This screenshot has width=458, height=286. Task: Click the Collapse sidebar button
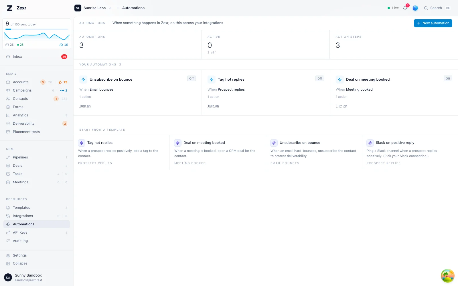37,263
